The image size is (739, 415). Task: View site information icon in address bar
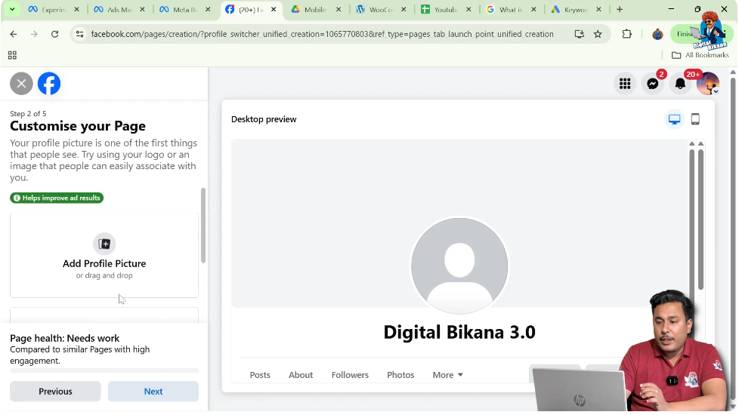pyautogui.click(x=79, y=34)
